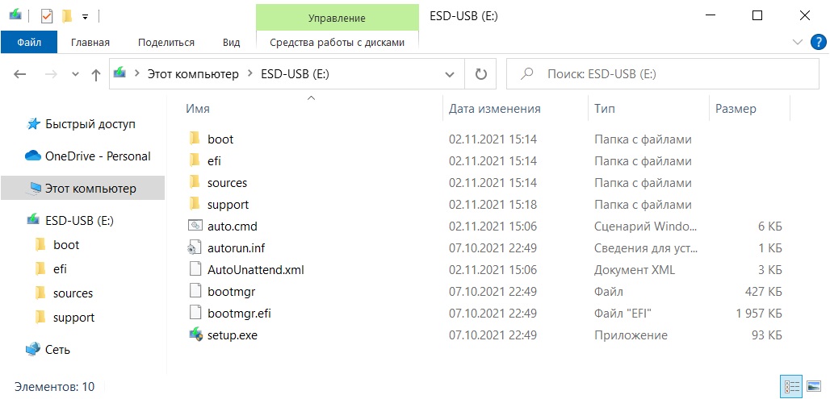
Task: Open the address bar history dropdown
Action: [x=450, y=74]
